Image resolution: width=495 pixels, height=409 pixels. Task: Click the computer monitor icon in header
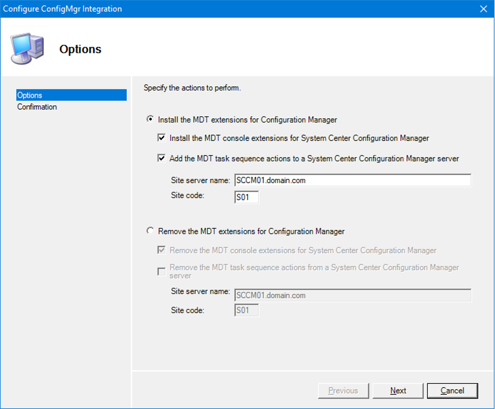[27, 49]
